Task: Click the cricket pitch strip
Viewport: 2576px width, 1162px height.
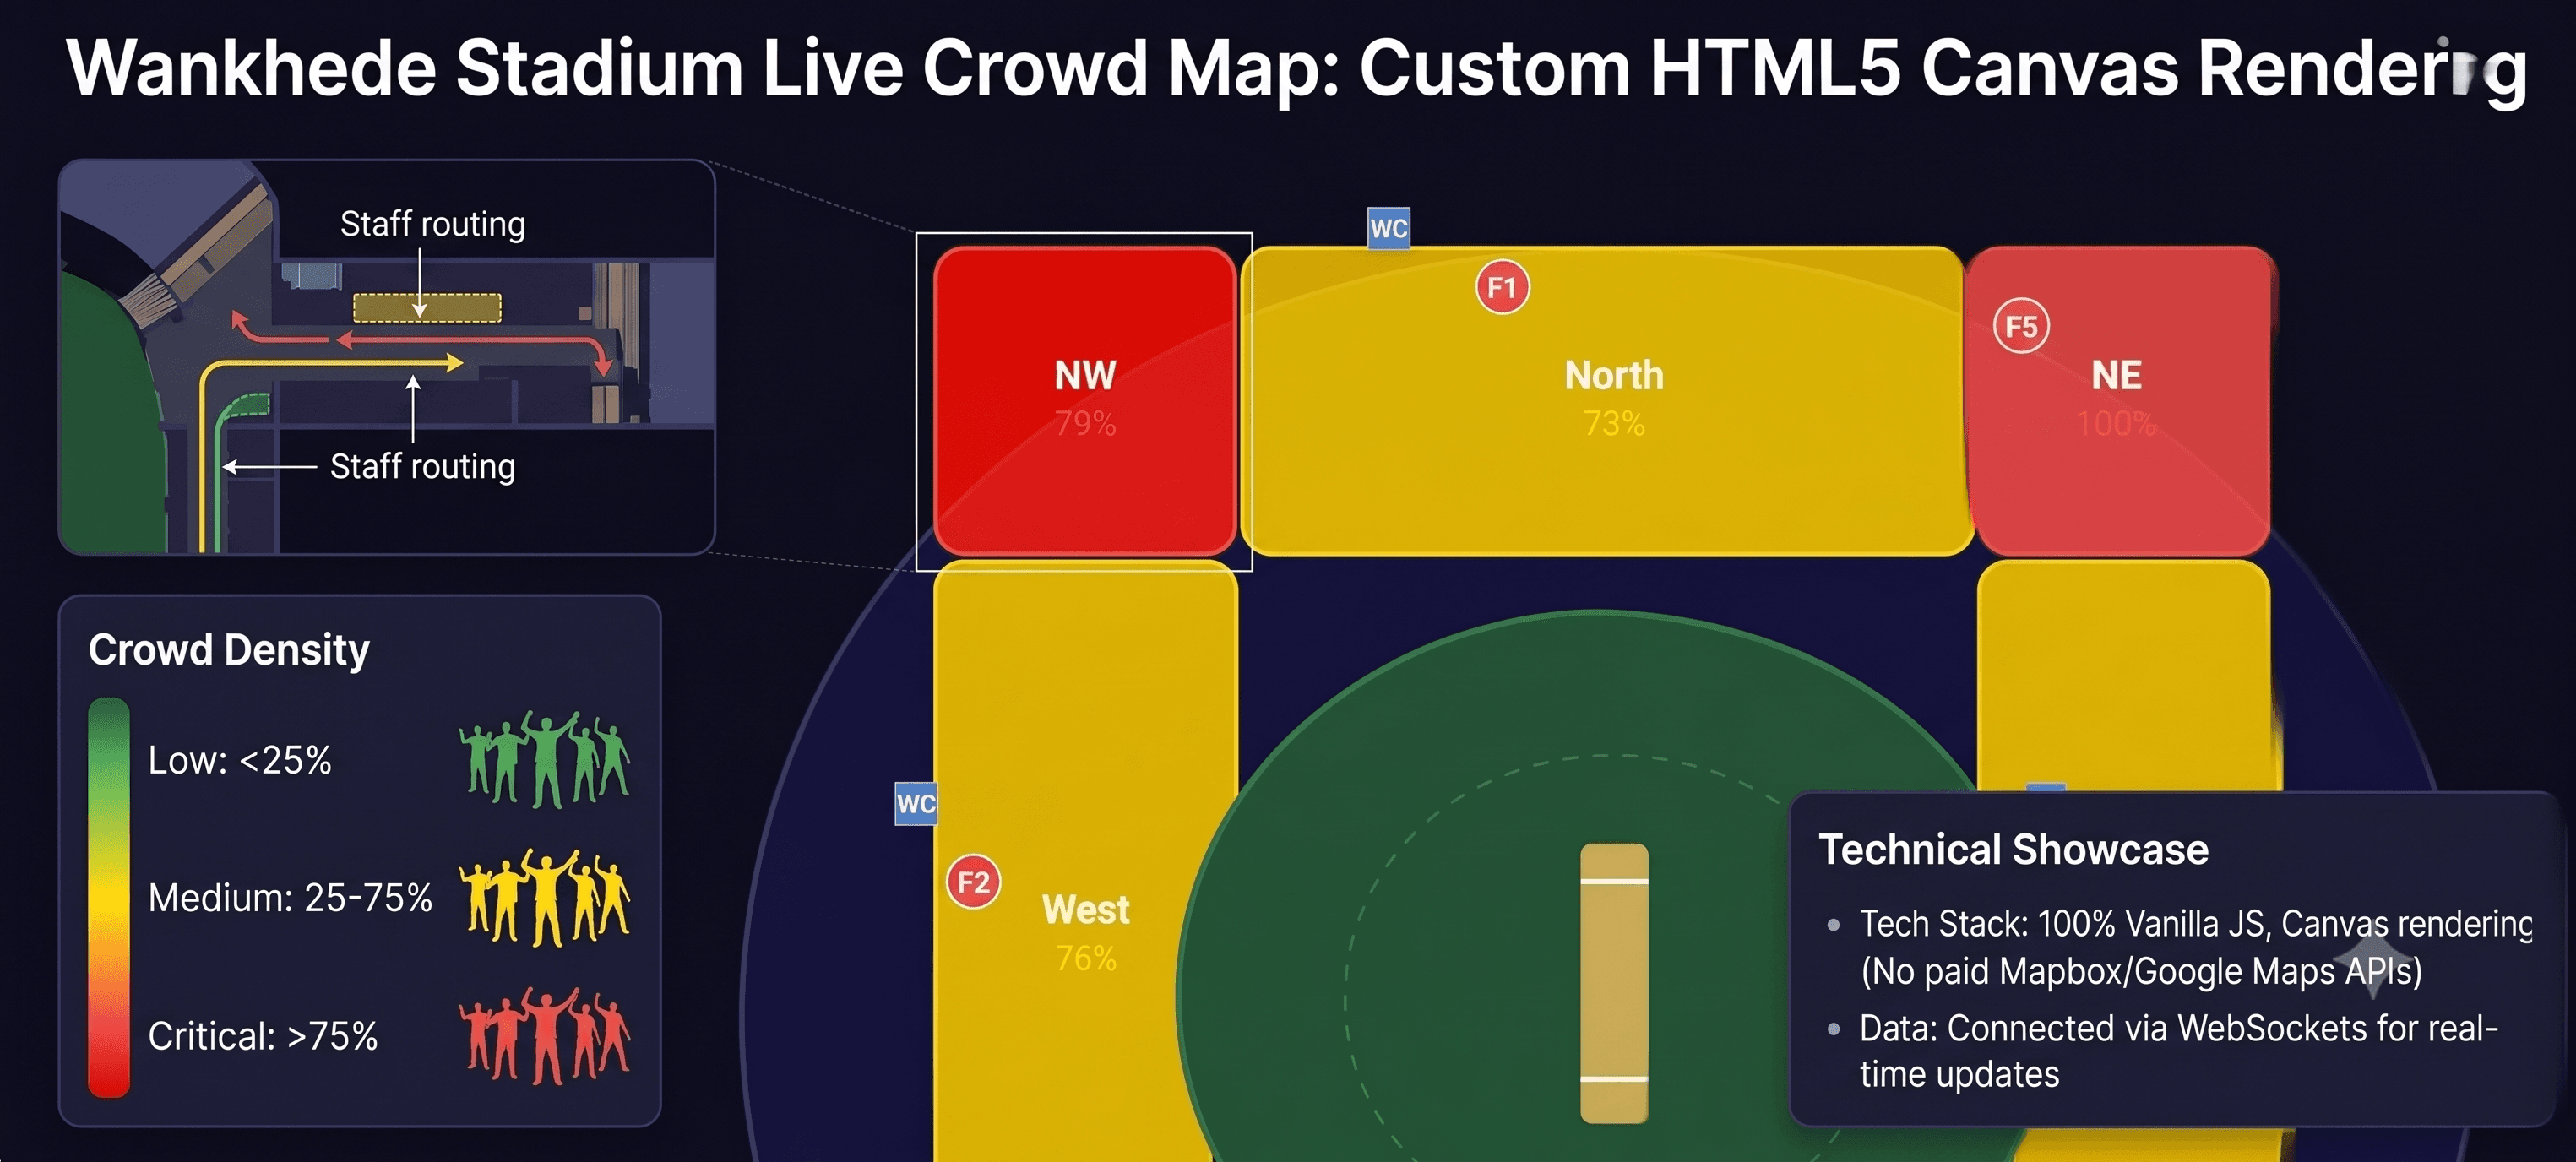Action: pos(1614,982)
